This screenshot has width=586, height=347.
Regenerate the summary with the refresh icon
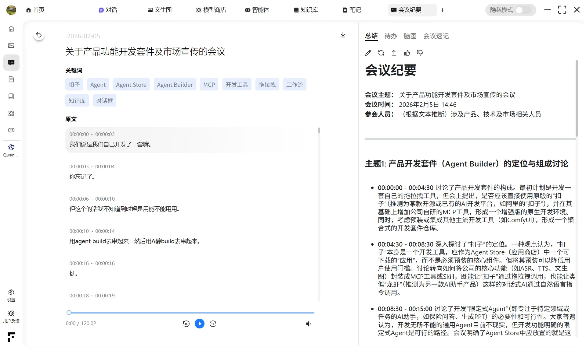click(x=381, y=53)
